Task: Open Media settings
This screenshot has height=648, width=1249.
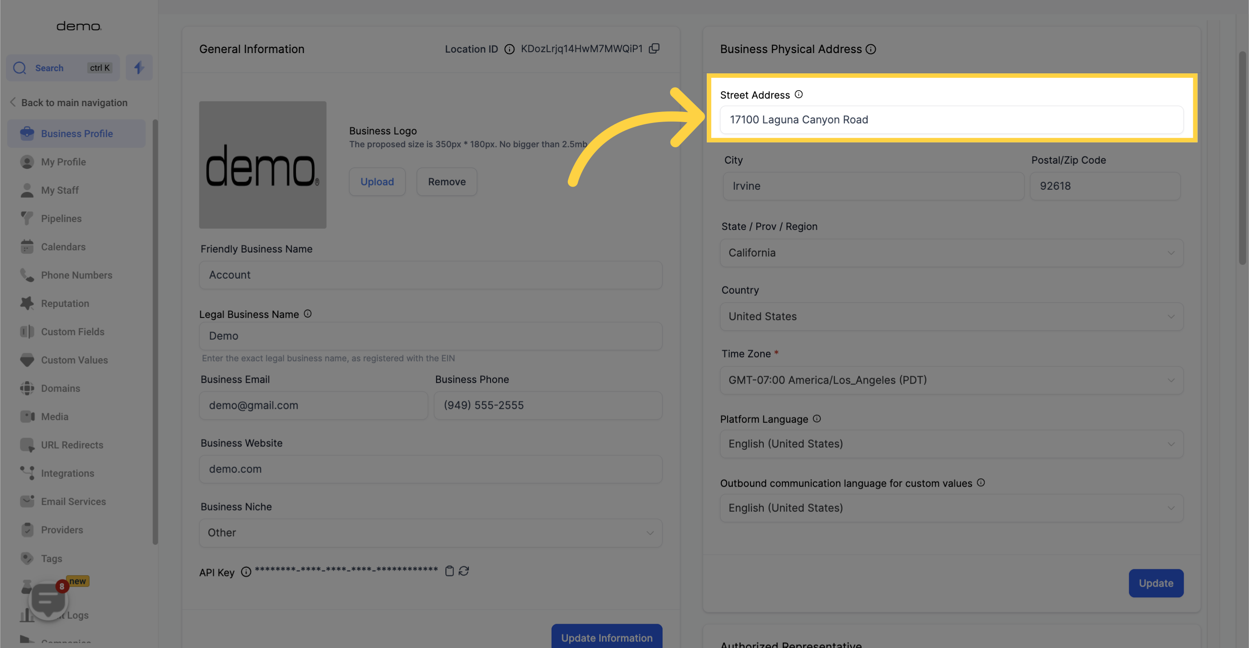Action: [x=76, y=417]
